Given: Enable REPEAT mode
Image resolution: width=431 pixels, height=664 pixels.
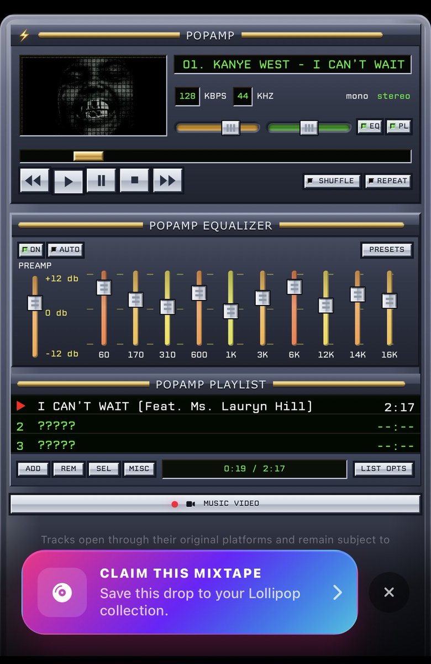Looking at the screenshot, I should 387,181.
